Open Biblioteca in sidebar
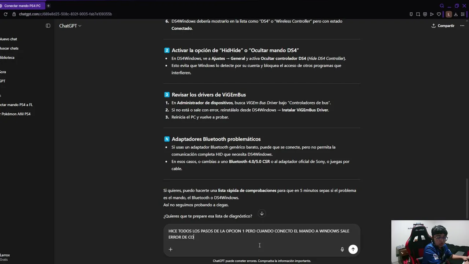This screenshot has height=264, width=469. click(x=7, y=58)
